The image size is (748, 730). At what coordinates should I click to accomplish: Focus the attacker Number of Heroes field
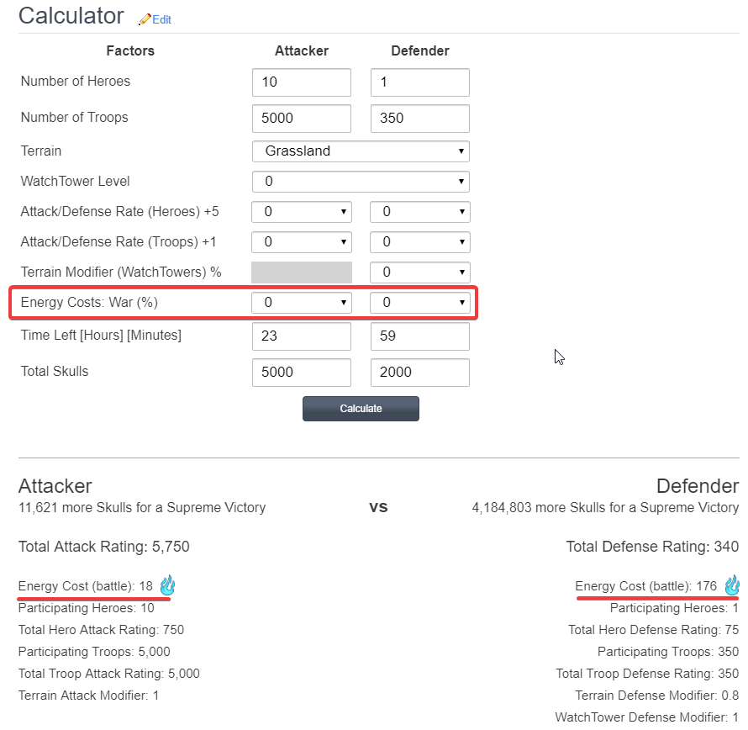(x=302, y=82)
